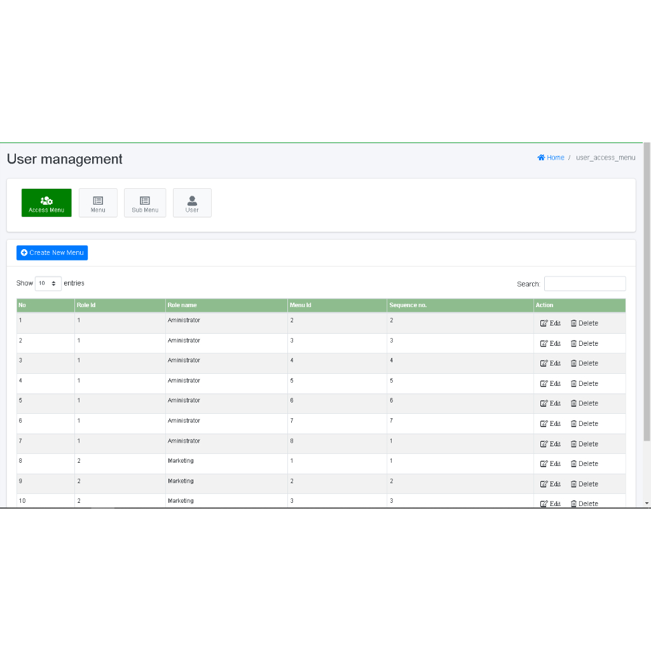Switch to the Menu tab
This screenshot has height=651, width=651.
click(x=98, y=203)
